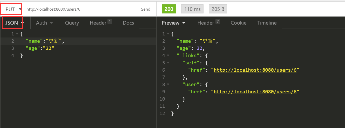Viewport: 345px width, 128px height.
Task: Open the user href link
Action: pos(255,92)
